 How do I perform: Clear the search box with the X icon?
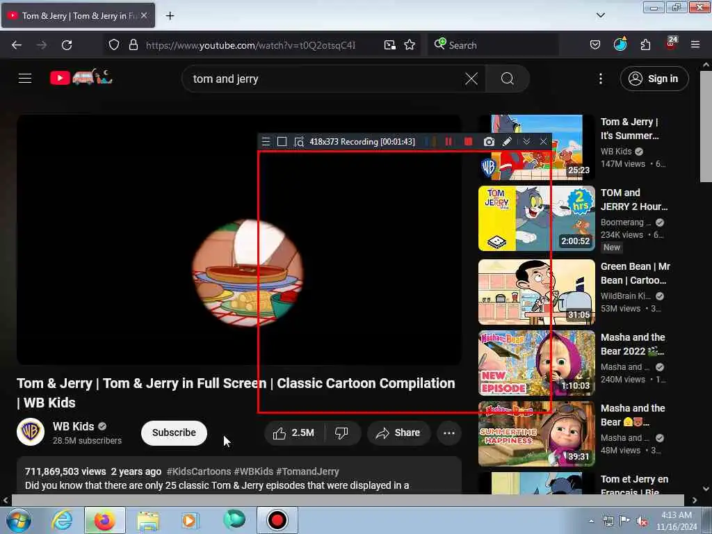click(x=471, y=79)
